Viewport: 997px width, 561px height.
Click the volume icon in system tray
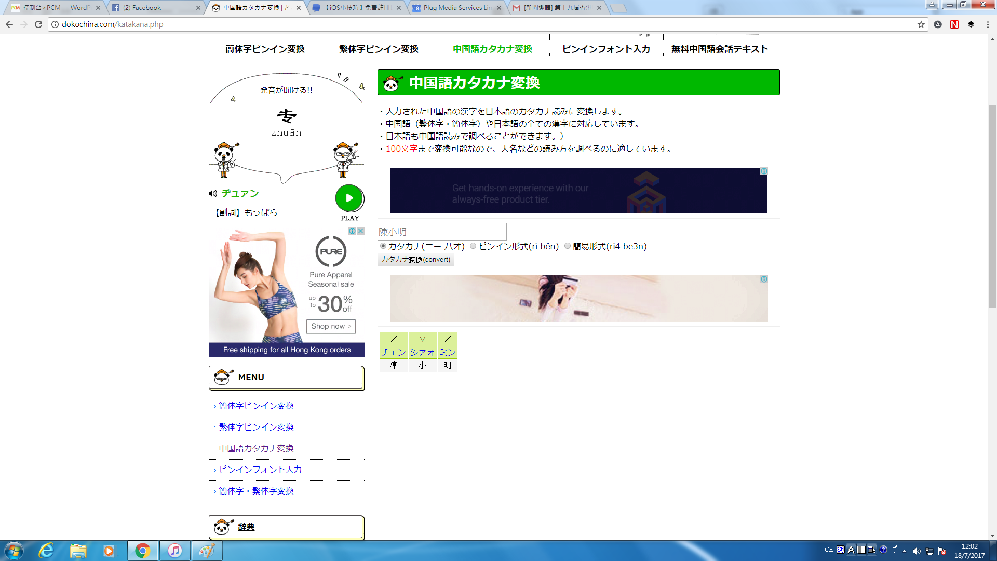click(x=917, y=551)
